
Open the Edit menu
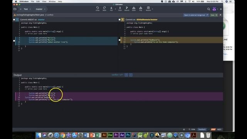[x=38, y=2]
